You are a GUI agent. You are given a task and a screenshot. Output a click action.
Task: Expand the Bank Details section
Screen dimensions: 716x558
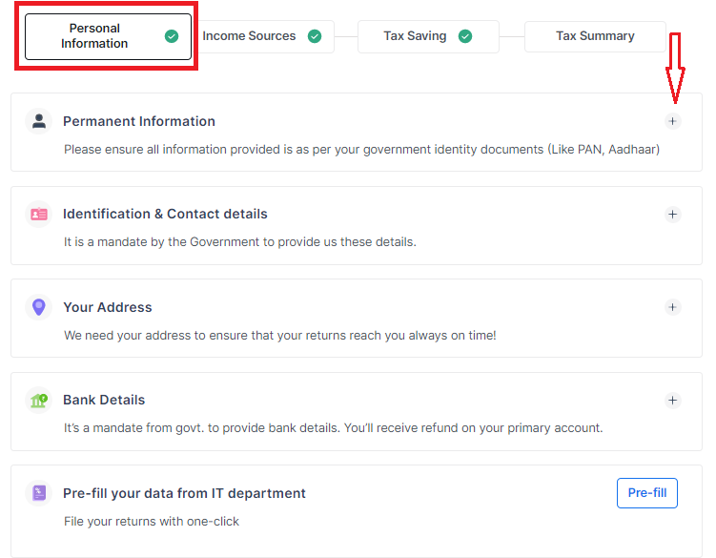[672, 401]
